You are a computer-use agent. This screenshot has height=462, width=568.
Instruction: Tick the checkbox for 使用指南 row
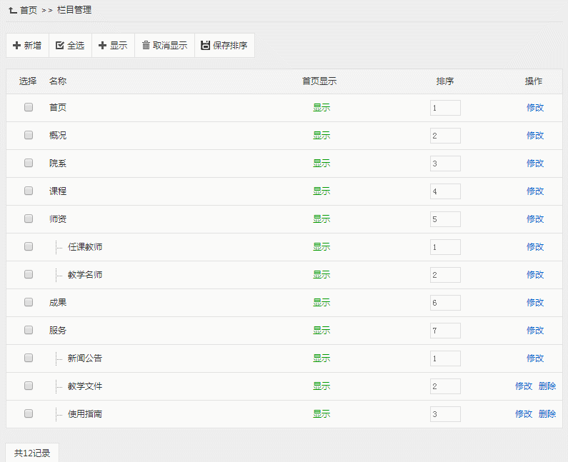pyautogui.click(x=29, y=413)
